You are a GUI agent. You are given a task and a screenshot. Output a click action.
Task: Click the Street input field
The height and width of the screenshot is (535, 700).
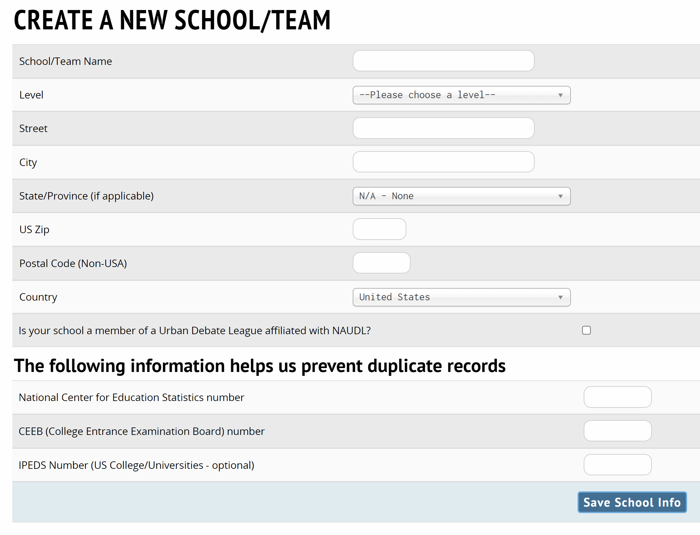tap(443, 128)
